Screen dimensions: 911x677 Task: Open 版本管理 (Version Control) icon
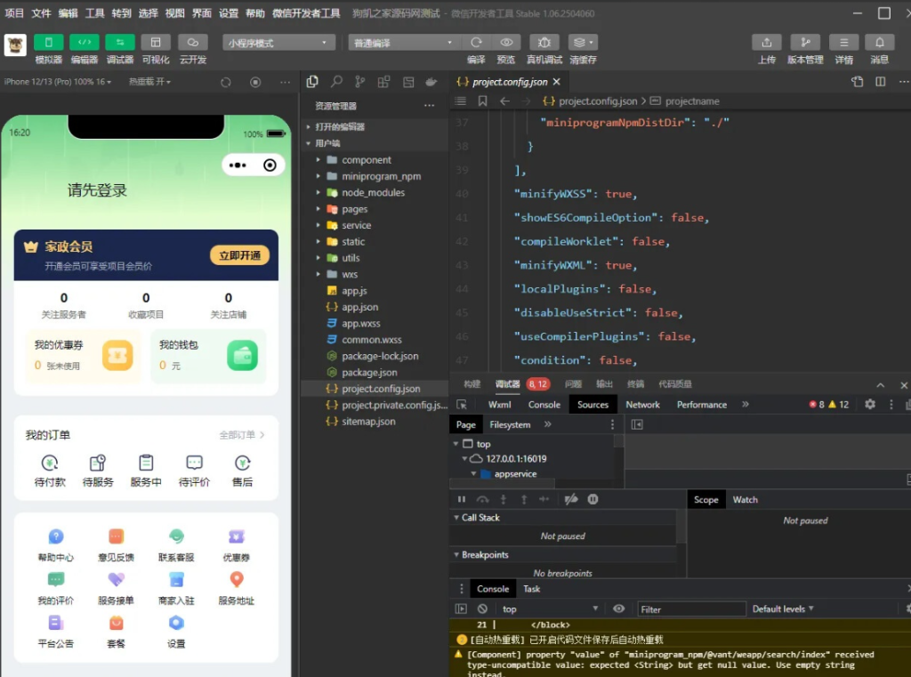[x=805, y=42]
